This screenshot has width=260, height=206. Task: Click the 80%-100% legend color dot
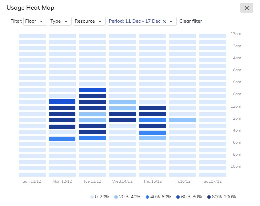209,197
